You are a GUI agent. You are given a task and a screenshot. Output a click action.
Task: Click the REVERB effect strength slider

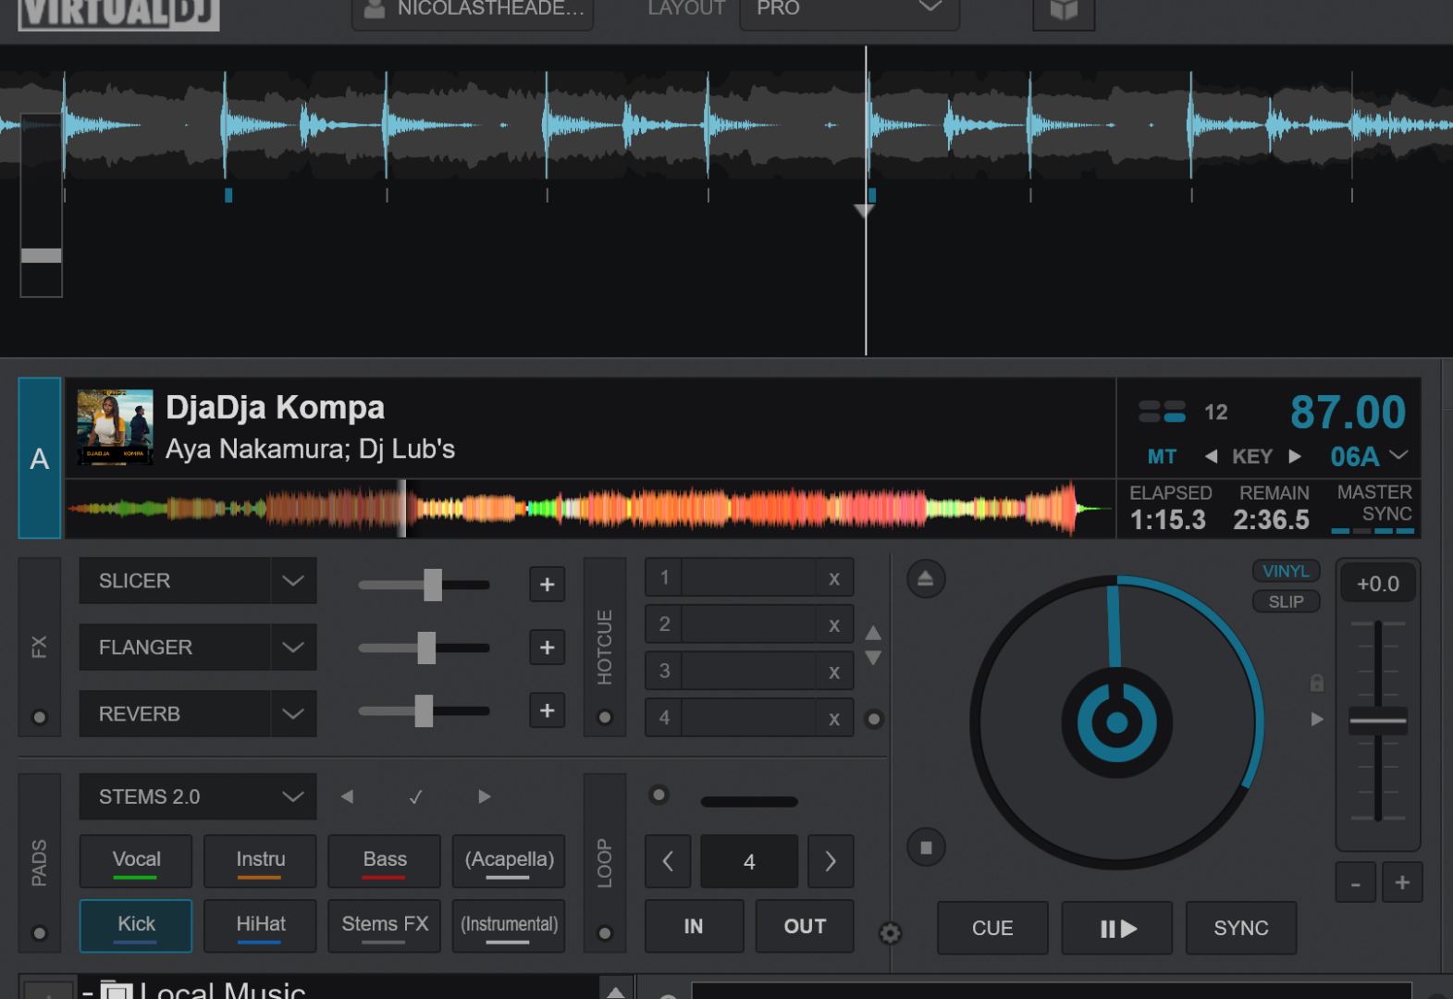[424, 710]
